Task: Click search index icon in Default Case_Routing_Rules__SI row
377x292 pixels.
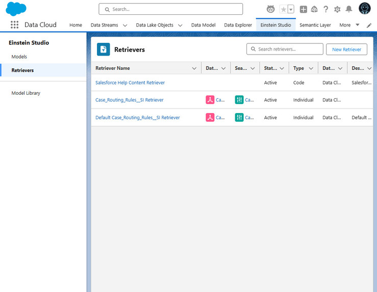Action: pyautogui.click(x=239, y=117)
